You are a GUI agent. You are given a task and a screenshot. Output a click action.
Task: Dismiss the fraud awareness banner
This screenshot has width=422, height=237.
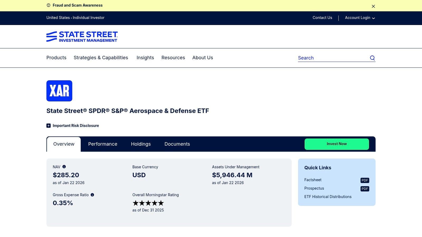tap(373, 6)
